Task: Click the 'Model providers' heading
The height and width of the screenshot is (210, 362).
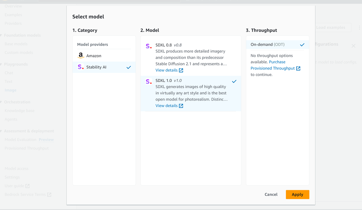Action: click(x=92, y=44)
